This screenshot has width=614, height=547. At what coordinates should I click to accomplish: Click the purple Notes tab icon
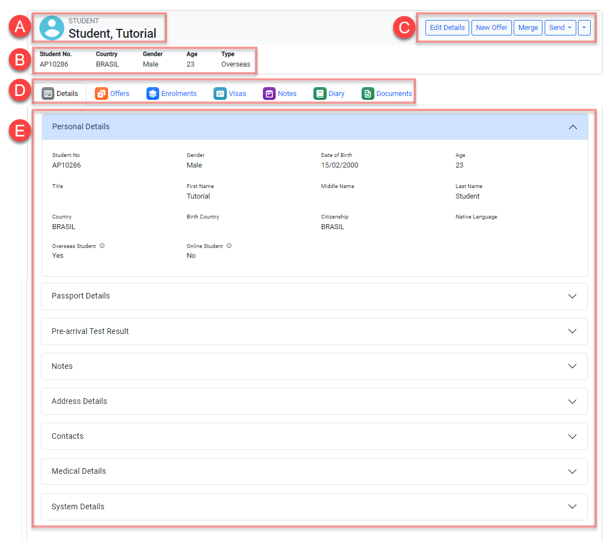[269, 94]
